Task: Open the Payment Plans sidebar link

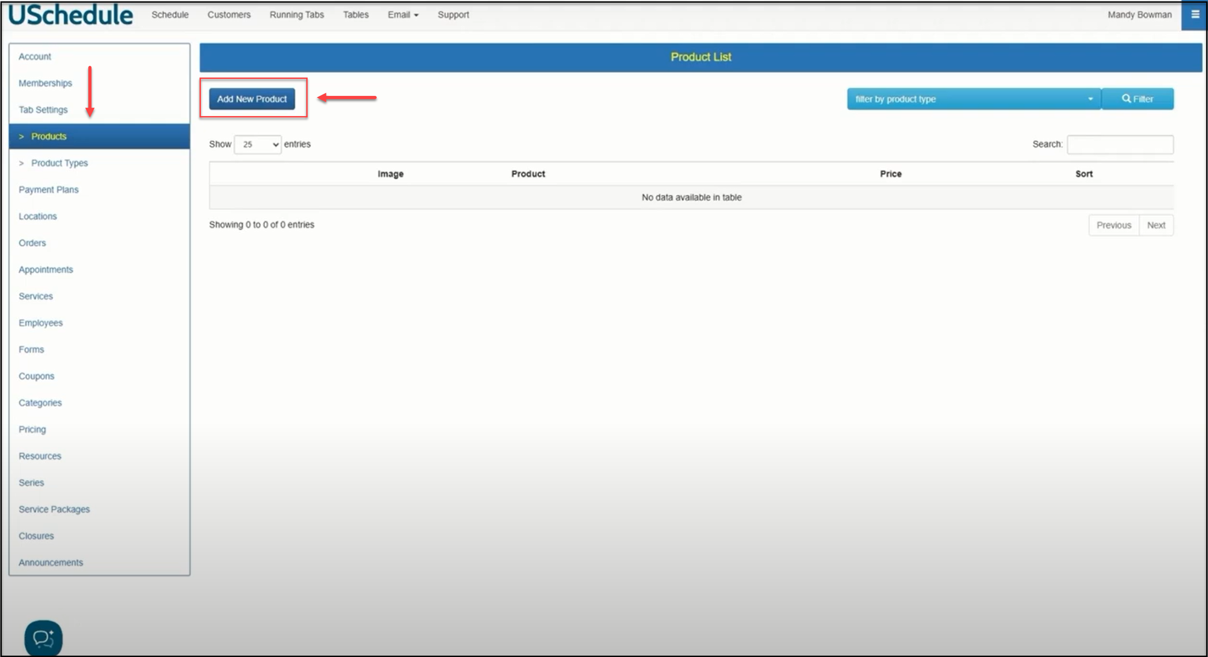Action: [48, 190]
